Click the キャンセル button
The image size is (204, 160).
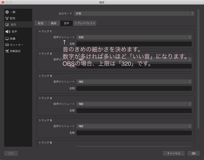coord(174,153)
